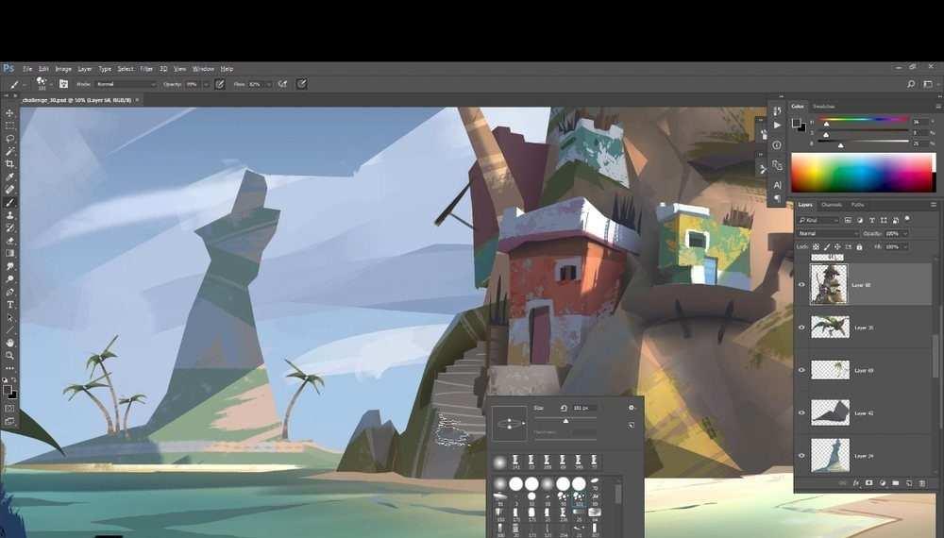This screenshot has width=944, height=538.
Task: Open the Filter menu
Action: [146, 69]
